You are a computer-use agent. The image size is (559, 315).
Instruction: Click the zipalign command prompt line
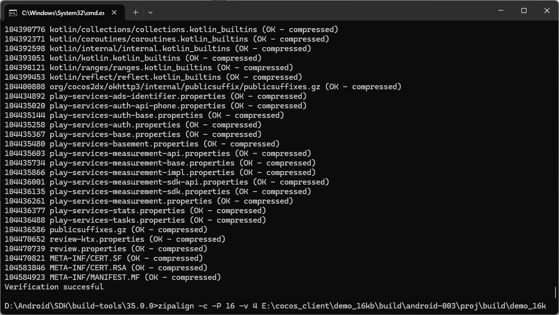[x=275, y=306]
